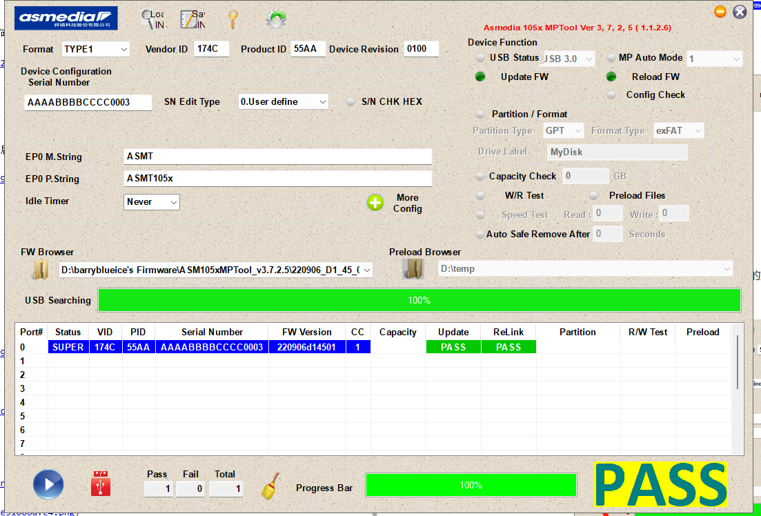Click the Save INI toolbar icon

point(192,19)
